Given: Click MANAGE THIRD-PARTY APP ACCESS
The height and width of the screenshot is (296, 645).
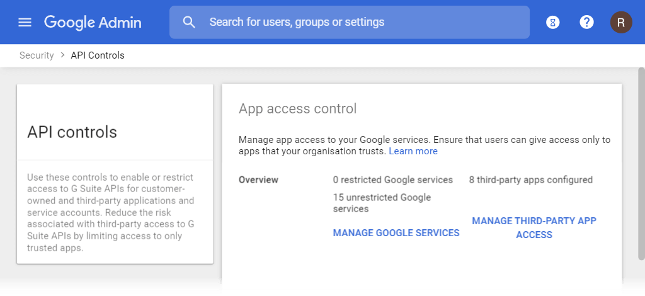Looking at the screenshot, I should 534,228.
